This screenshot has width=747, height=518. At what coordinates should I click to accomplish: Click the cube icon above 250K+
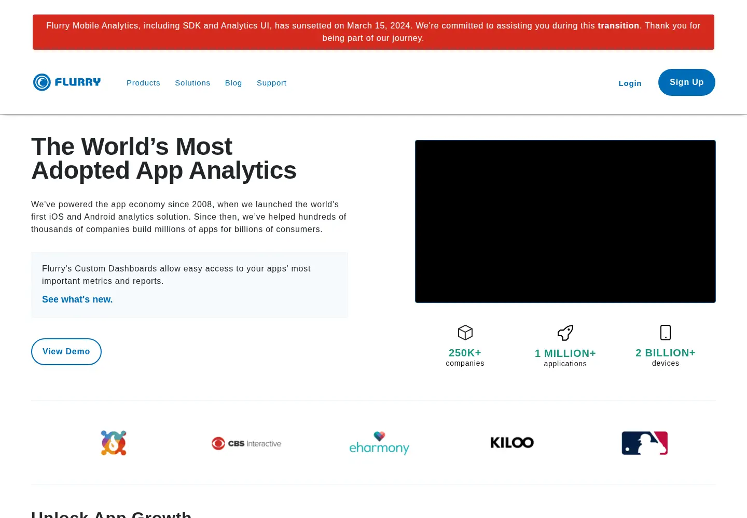pyautogui.click(x=465, y=333)
